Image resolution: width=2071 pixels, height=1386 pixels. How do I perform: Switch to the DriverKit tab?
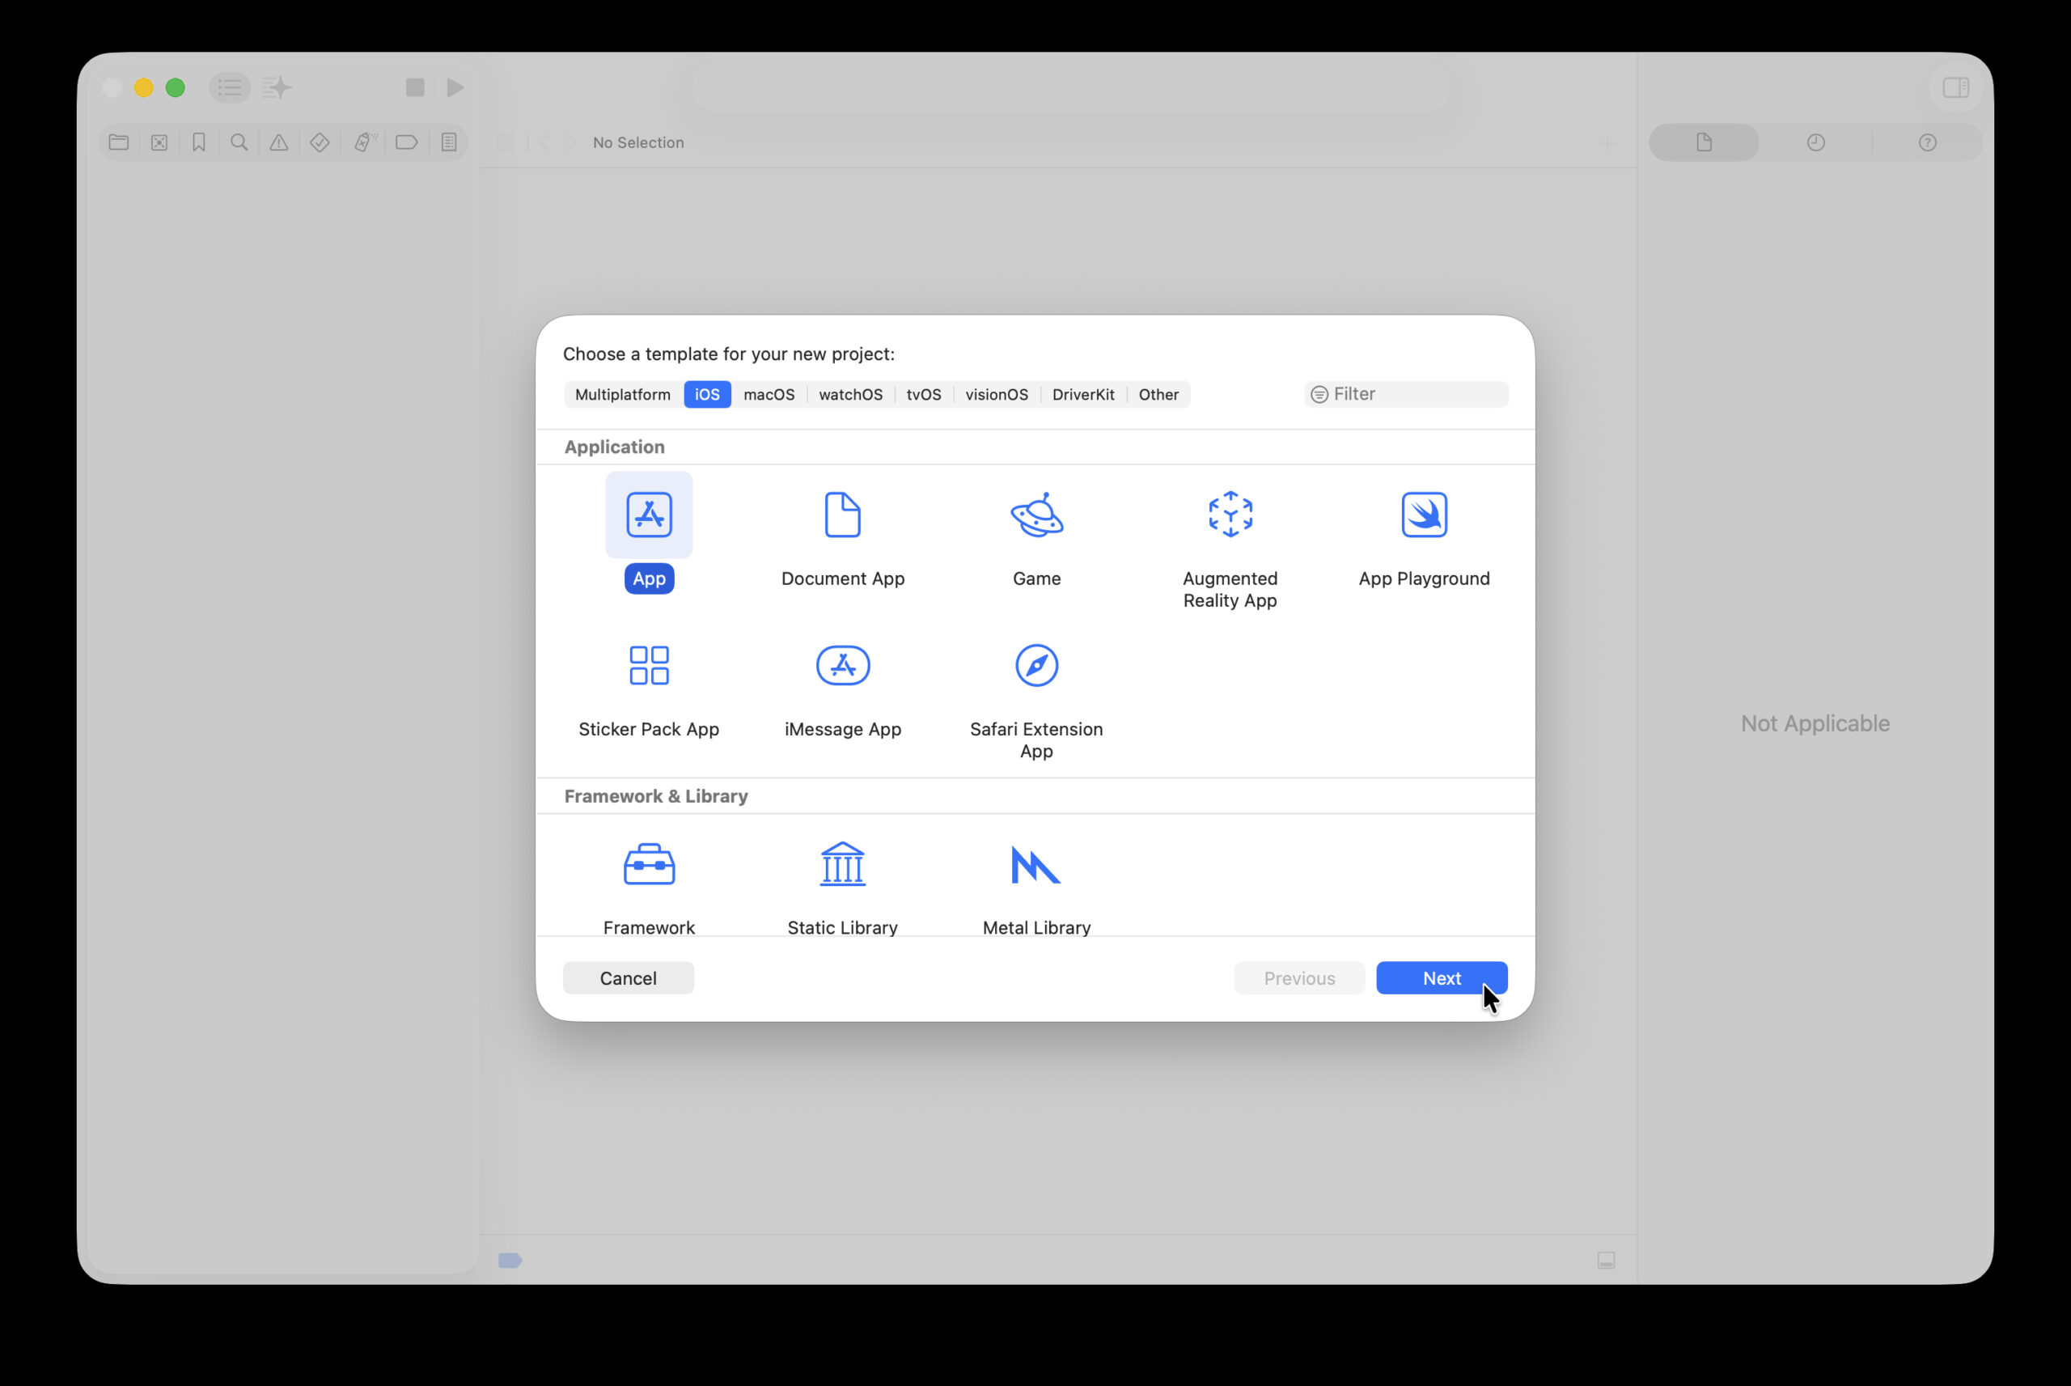[1083, 394]
